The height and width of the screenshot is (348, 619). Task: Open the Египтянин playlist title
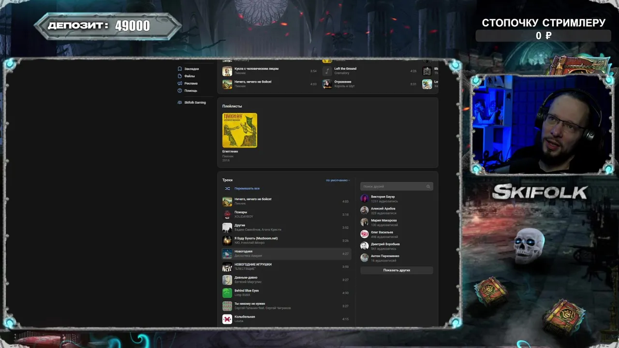click(230, 151)
